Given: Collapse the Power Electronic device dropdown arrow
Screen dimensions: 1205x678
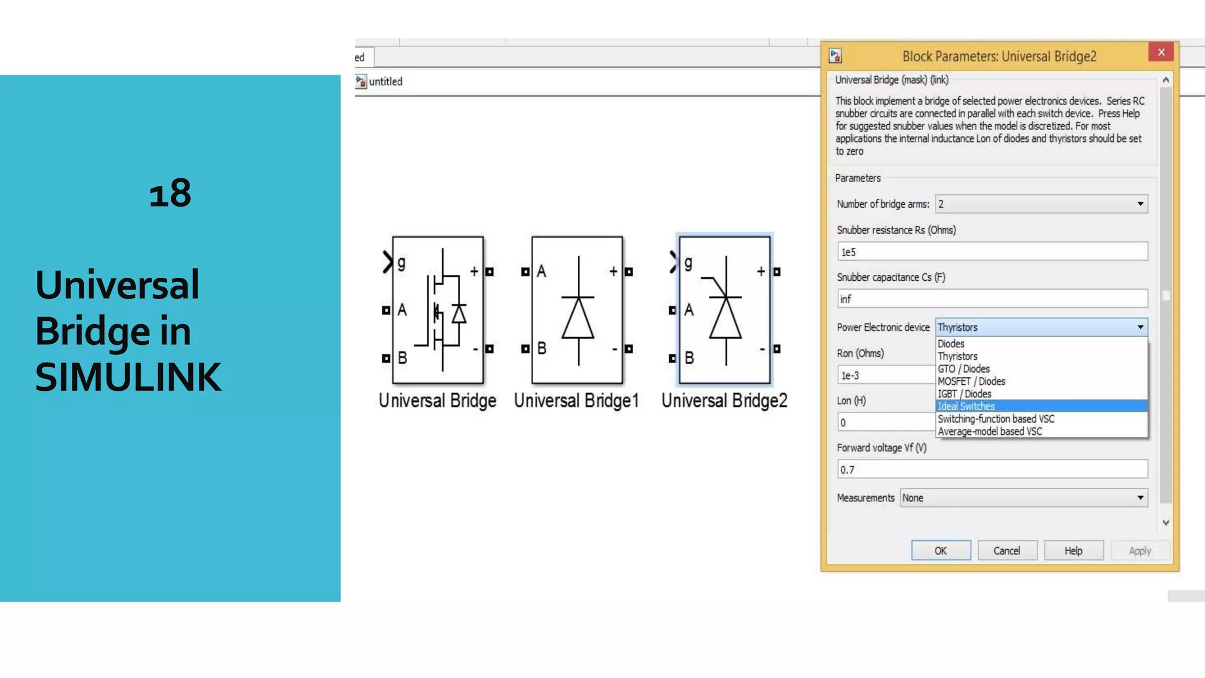Looking at the screenshot, I should (1140, 327).
